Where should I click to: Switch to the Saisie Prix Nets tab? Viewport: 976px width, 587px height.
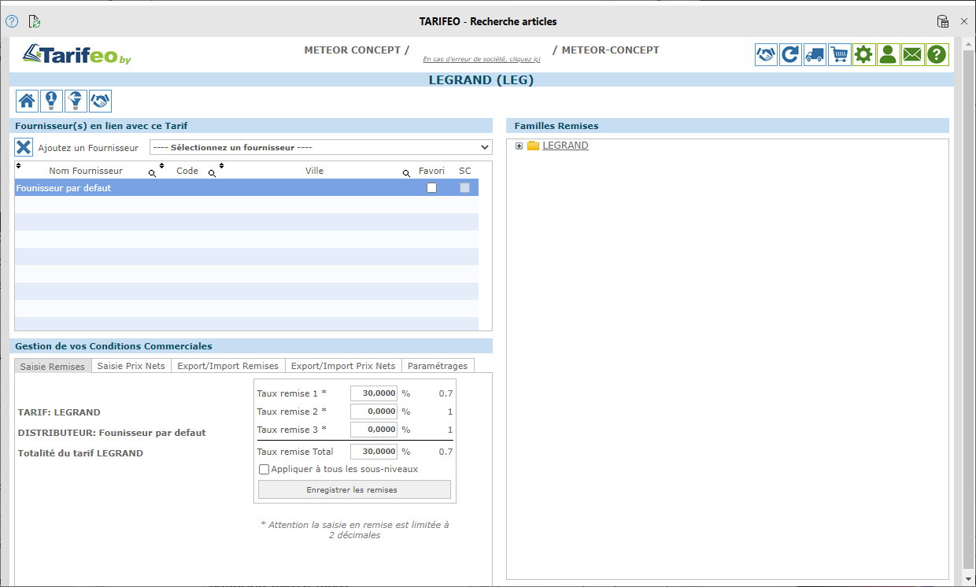[131, 366]
